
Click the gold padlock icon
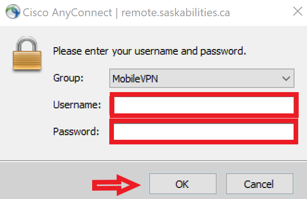pos(27,53)
